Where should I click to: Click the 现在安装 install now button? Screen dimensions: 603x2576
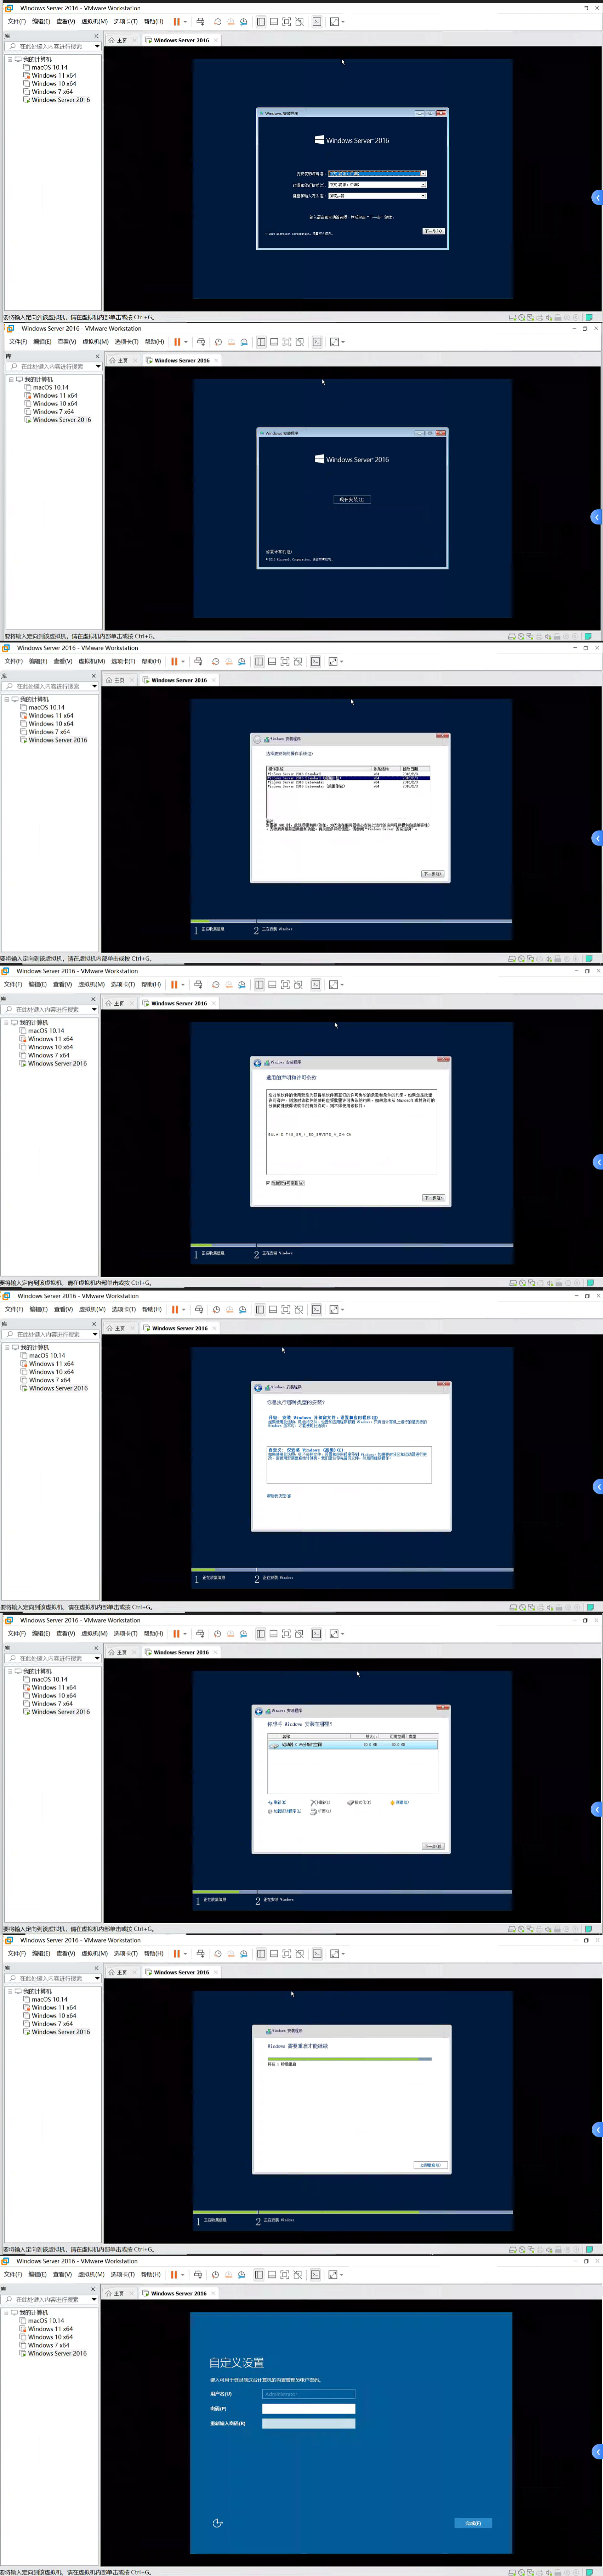(x=352, y=499)
